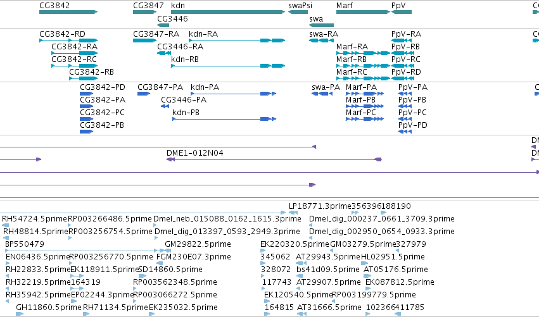
Task: Click the PpV gene label
Action: pos(398,6)
